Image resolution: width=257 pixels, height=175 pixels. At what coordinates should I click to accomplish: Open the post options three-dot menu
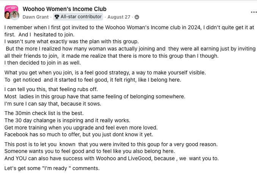pyautogui.click(x=253, y=12)
